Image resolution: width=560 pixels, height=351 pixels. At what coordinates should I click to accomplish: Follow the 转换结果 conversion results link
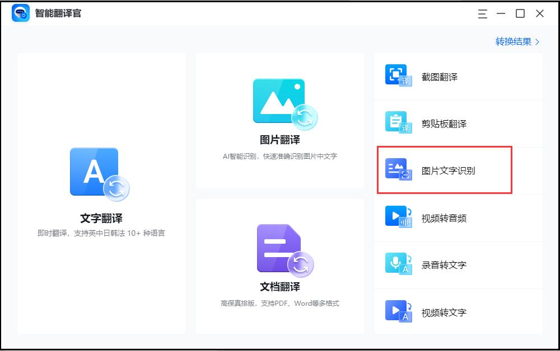pyautogui.click(x=513, y=42)
